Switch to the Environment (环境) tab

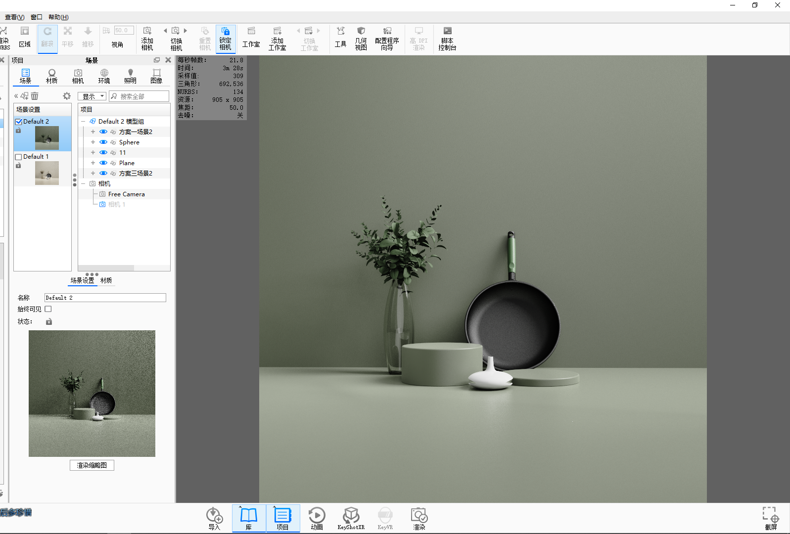[x=104, y=76]
